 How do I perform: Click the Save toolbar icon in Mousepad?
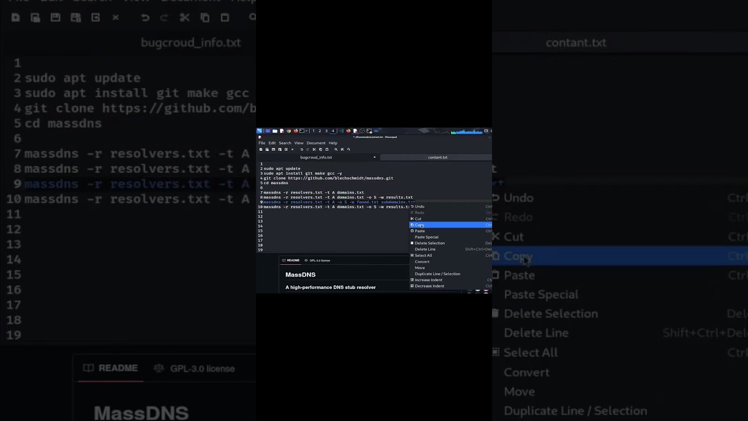click(x=273, y=150)
